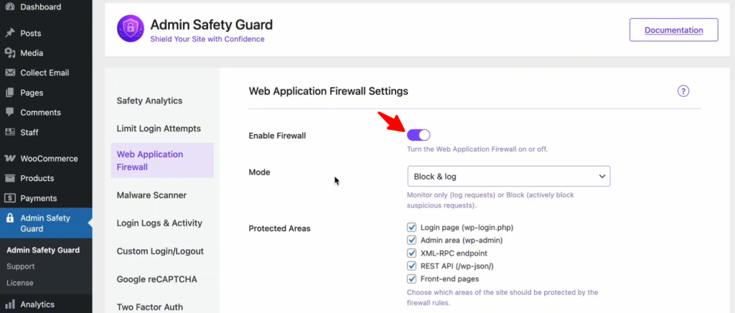
Task: Click the Comments bubble icon
Action: 10,113
